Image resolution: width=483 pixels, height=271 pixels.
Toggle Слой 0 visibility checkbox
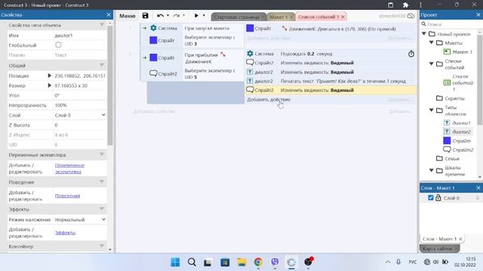pyautogui.click(x=431, y=198)
